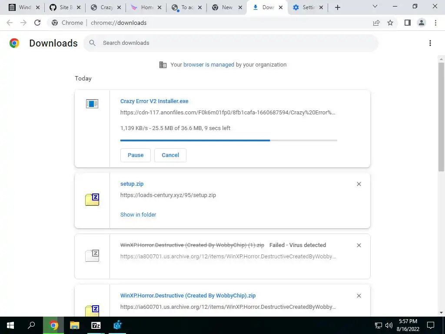Remove the failed WinXP.Horror (1).zip entry
The height and width of the screenshot is (334, 445).
[359, 245]
